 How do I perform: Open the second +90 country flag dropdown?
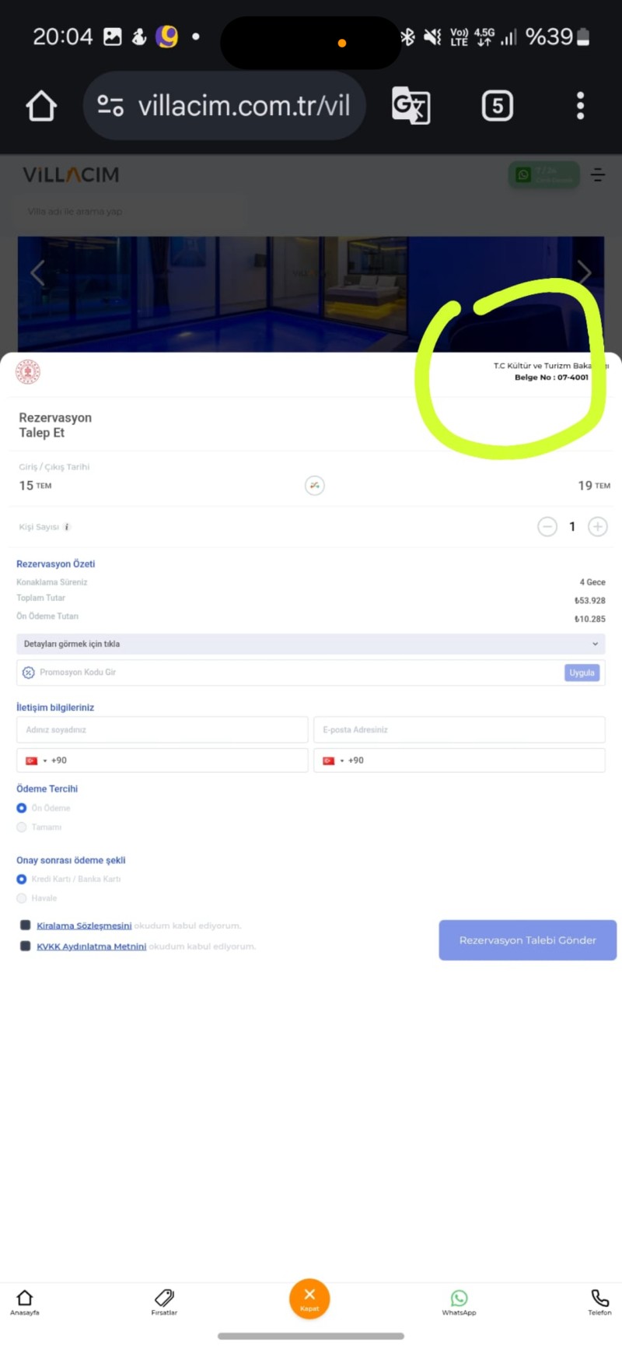(333, 761)
